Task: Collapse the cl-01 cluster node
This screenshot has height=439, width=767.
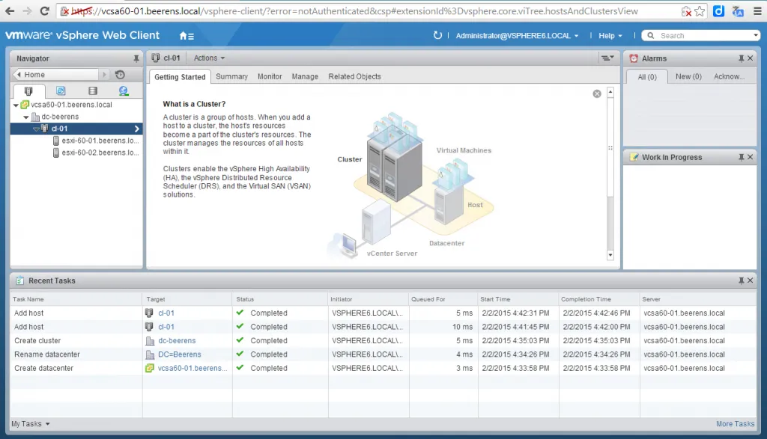Action: pos(36,129)
